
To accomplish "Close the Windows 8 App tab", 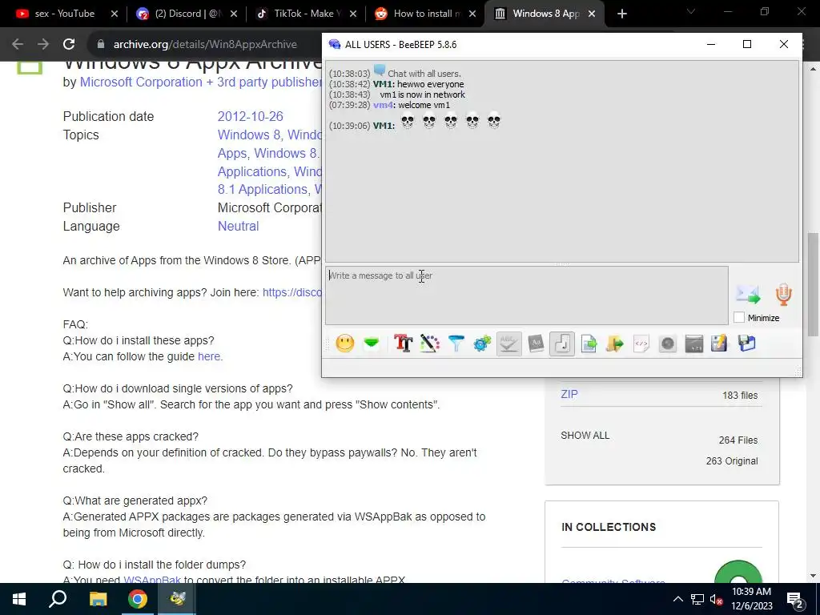I will point(592,14).
